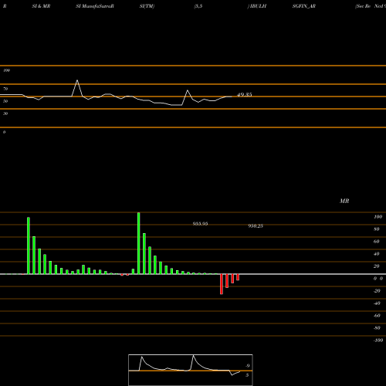Click the price label 950.25
The width and height of the screenshot is (386, 386).
tap(256, 225)
